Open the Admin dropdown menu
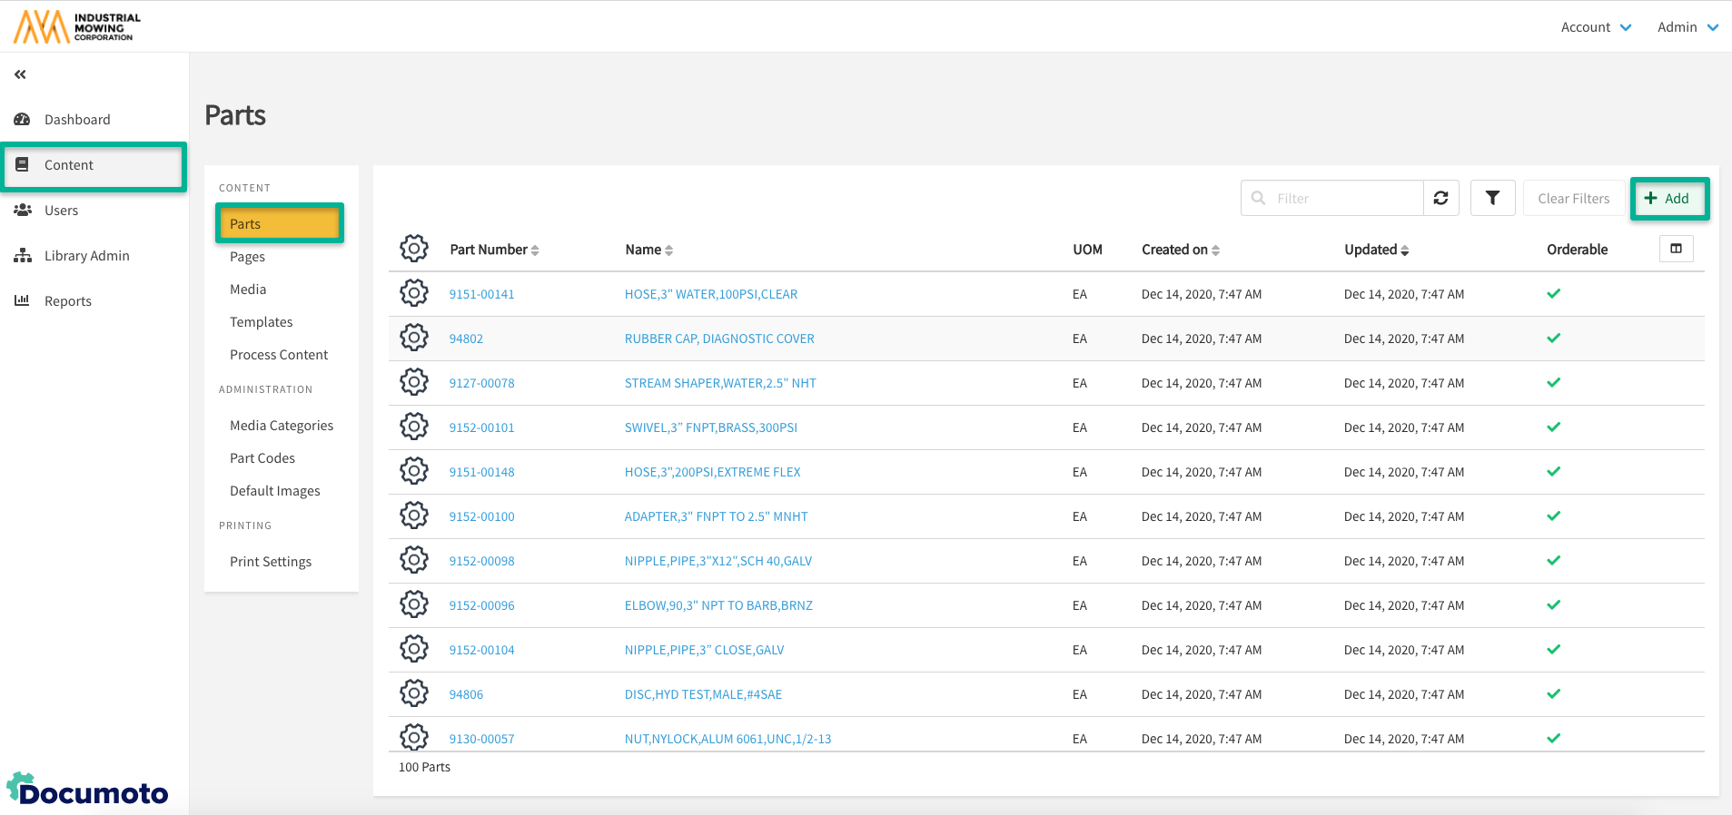Image resolution: width=1732 pixels, height=815 pixels. (1687, 27)
